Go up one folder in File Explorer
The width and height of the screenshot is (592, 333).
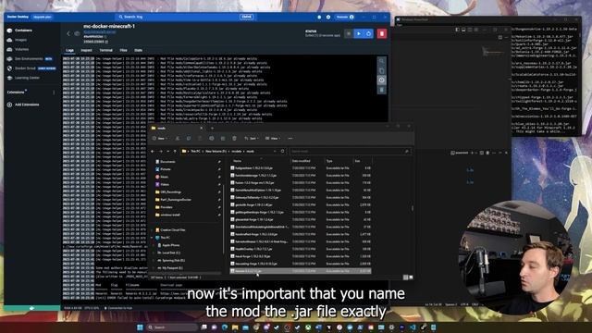click(175, 152)
